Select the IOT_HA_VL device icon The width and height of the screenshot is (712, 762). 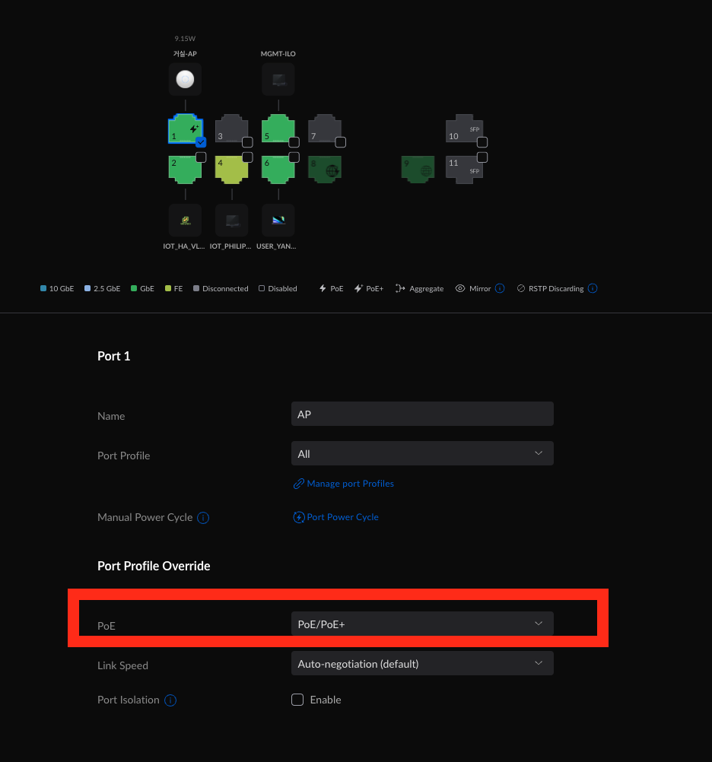point(185,221)
